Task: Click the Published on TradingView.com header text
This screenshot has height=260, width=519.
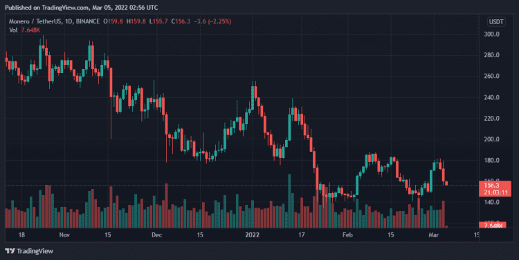Action: (81, 8)
